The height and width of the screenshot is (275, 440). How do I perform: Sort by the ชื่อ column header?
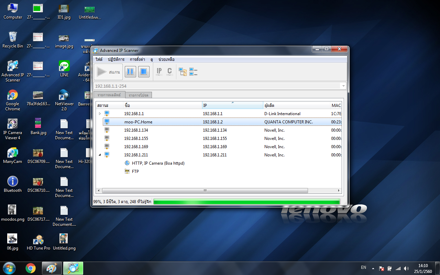[163, 105]
